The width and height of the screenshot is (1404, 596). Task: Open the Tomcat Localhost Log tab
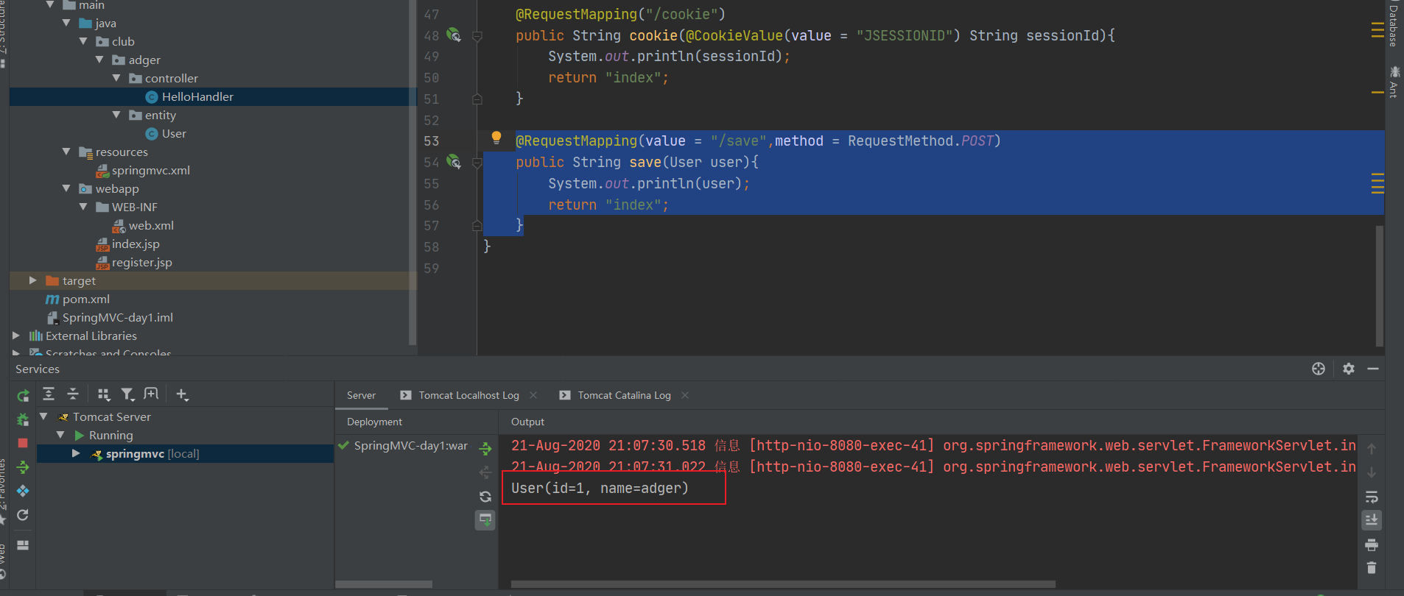pyautogui.click(x=468, y=395)
